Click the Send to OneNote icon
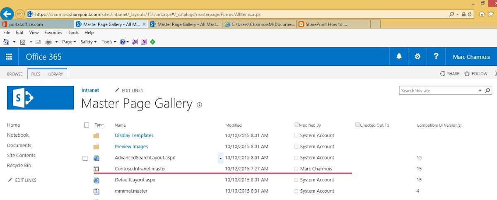The width and height of the screenshot is (497, 200). (135, 42)
